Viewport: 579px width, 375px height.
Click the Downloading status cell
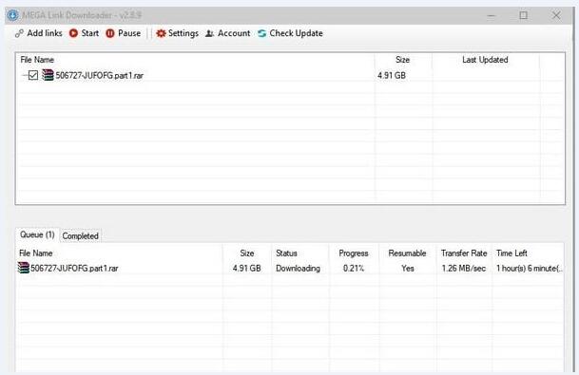pyautogui.click(x=298, y=268)
